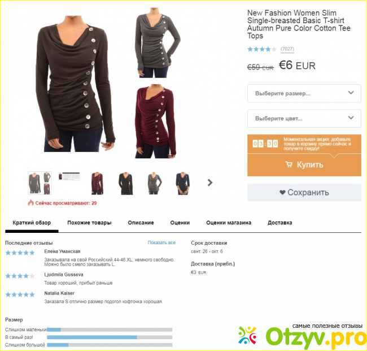
Task: Click Елена Уманская's five-star review rating
Action: tap(20, 253)
